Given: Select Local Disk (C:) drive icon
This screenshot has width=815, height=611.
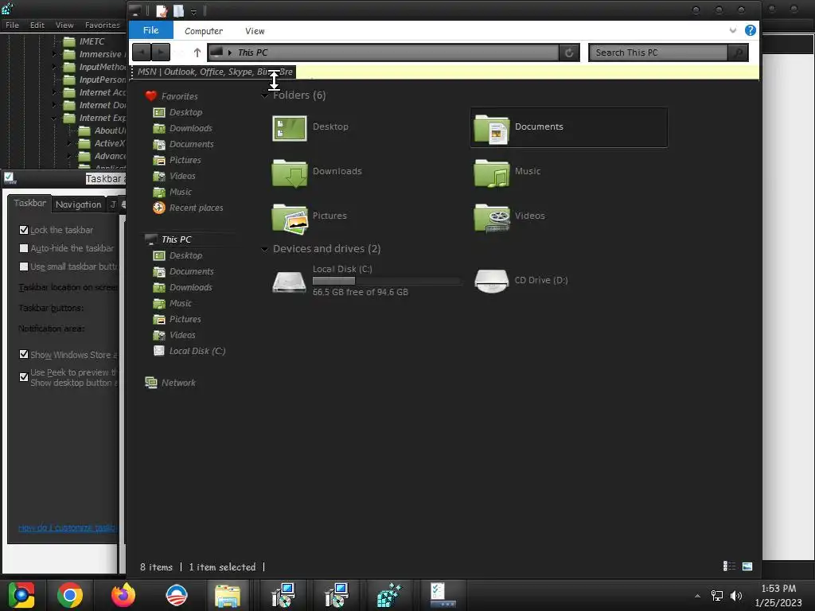Looking at the screenshot, I should (x=290, y=282).
